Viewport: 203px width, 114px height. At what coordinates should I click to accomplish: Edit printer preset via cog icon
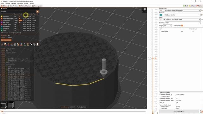[x=202, y=19]
